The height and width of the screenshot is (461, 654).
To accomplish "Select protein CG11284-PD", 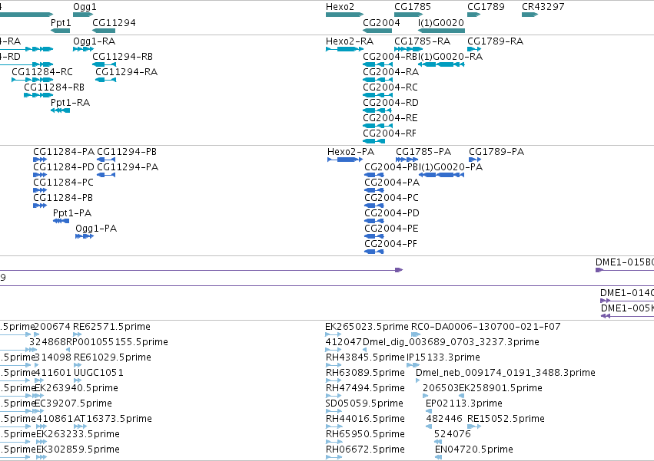I will point(40,175).
